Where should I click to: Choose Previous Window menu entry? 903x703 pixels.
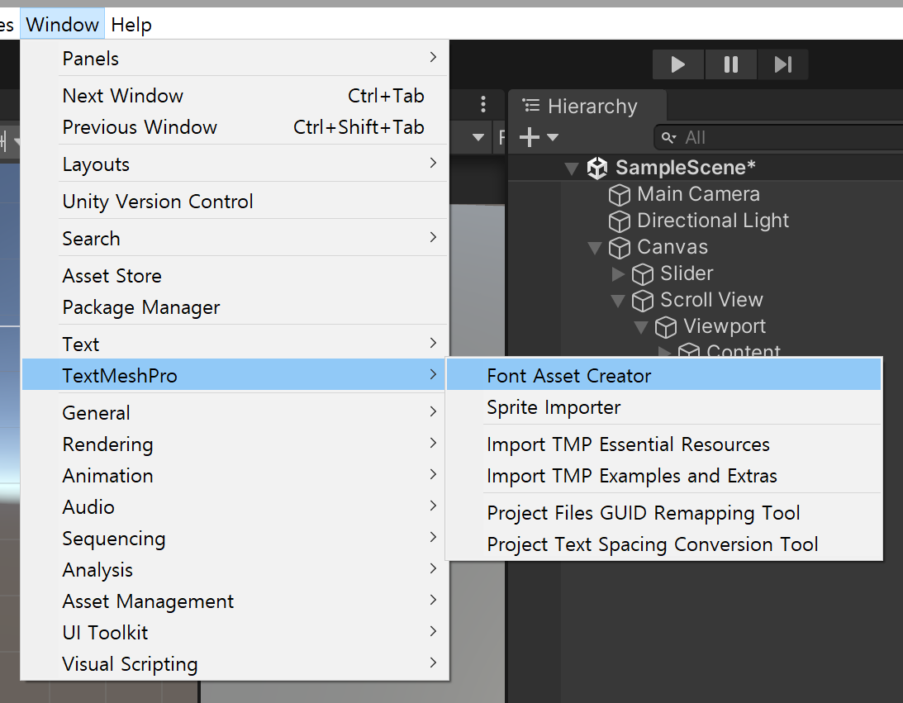pyautogui.click(x=235, y=126)
